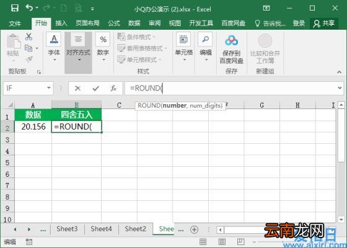The width and height of the screenshot is (347, 248).
Task: Click the Cut scissors icon
Action: 29,37
